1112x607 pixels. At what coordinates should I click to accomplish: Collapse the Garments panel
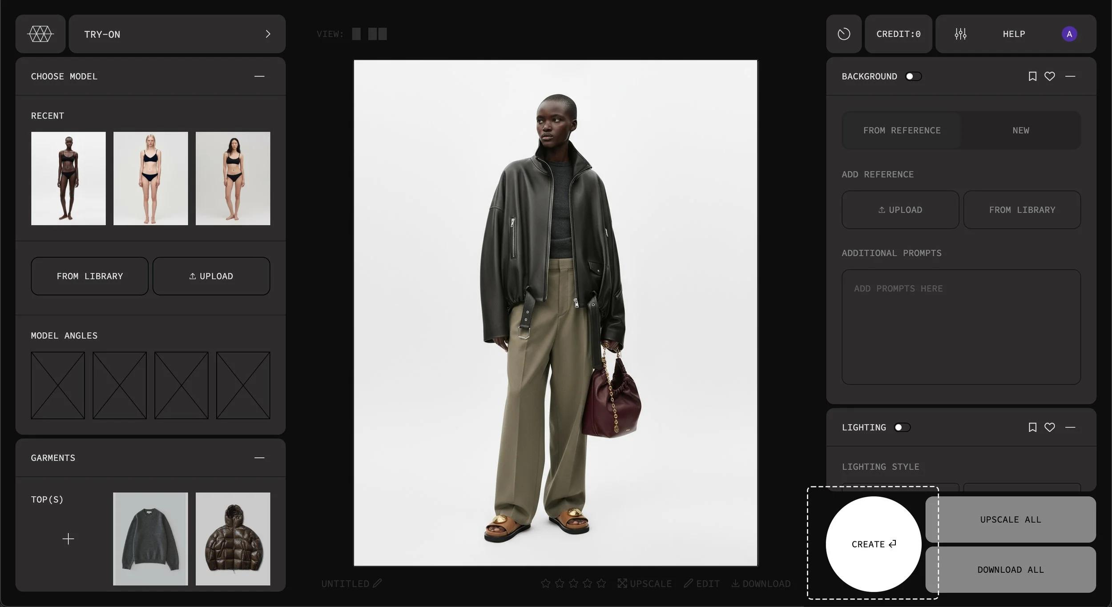click(x=259, y=458)
